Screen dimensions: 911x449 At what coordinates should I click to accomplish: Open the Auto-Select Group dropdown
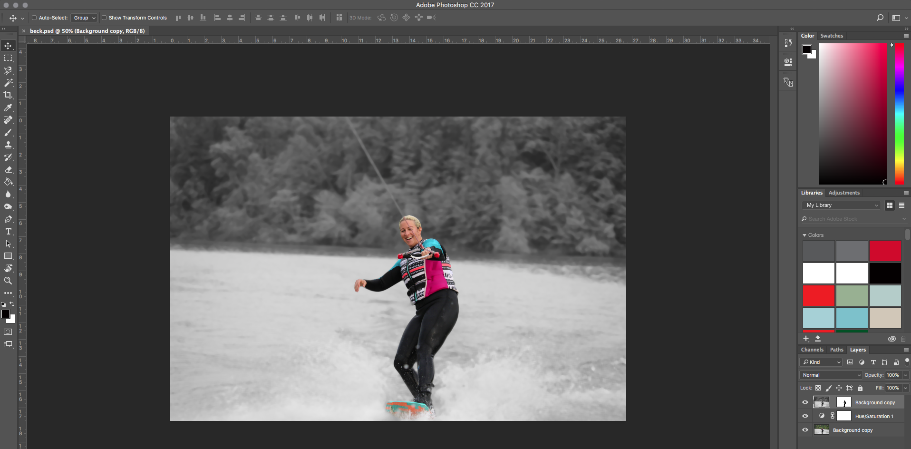click(84, 18)
